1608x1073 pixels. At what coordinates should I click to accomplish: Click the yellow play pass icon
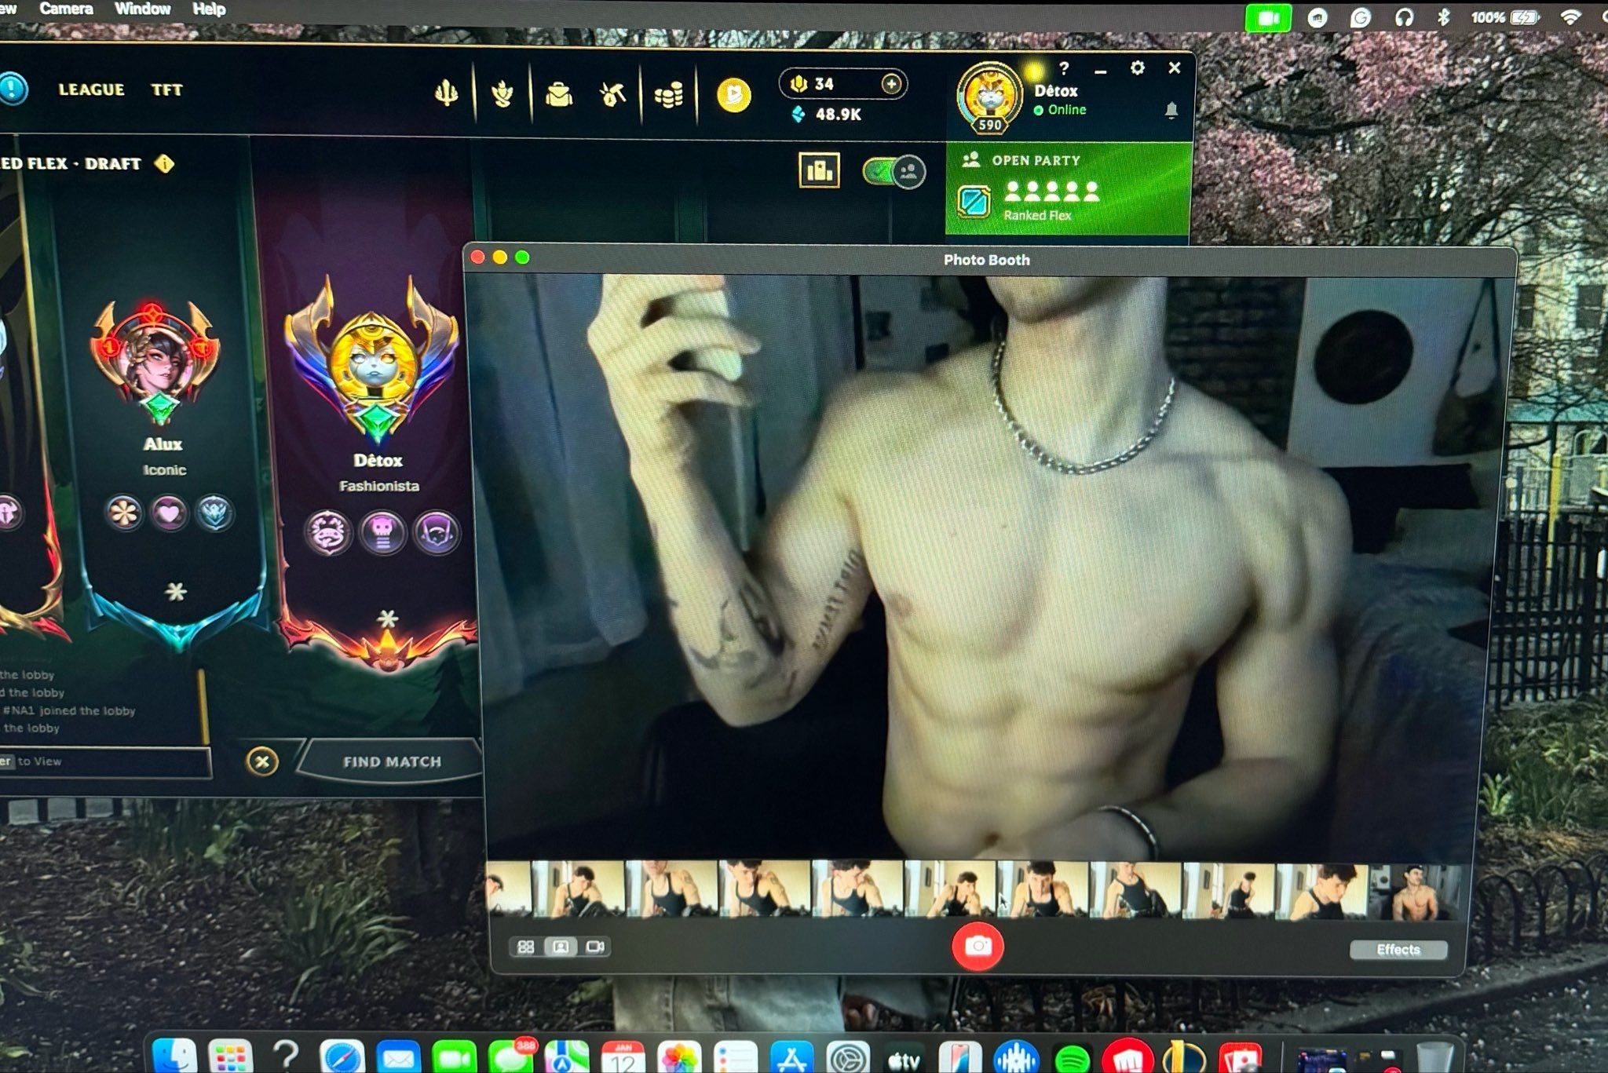[733, 96]
